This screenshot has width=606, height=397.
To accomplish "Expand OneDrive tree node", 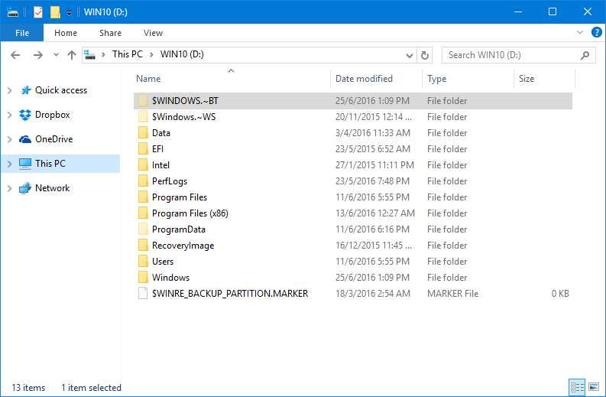I will point(10,139).
